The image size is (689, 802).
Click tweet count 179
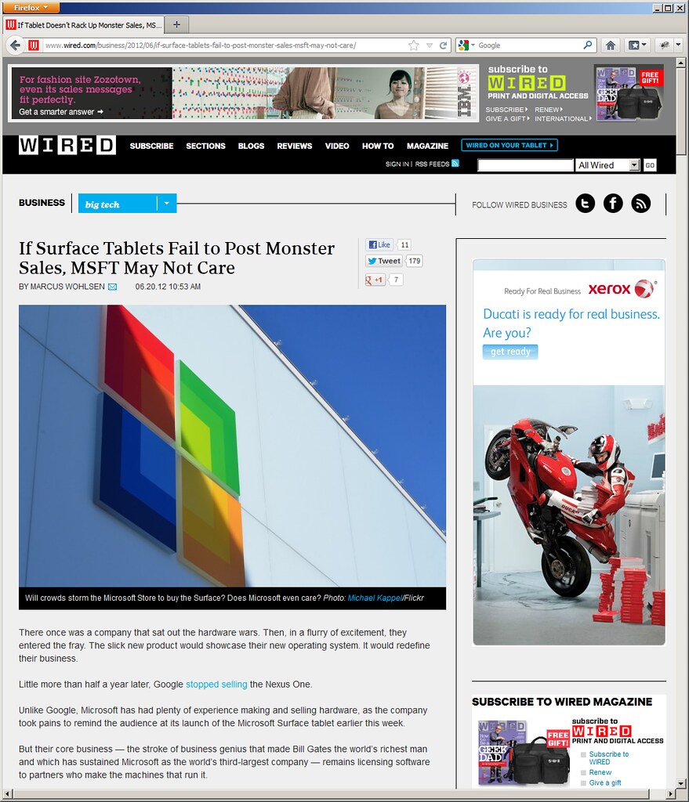[x=414, y=261]
